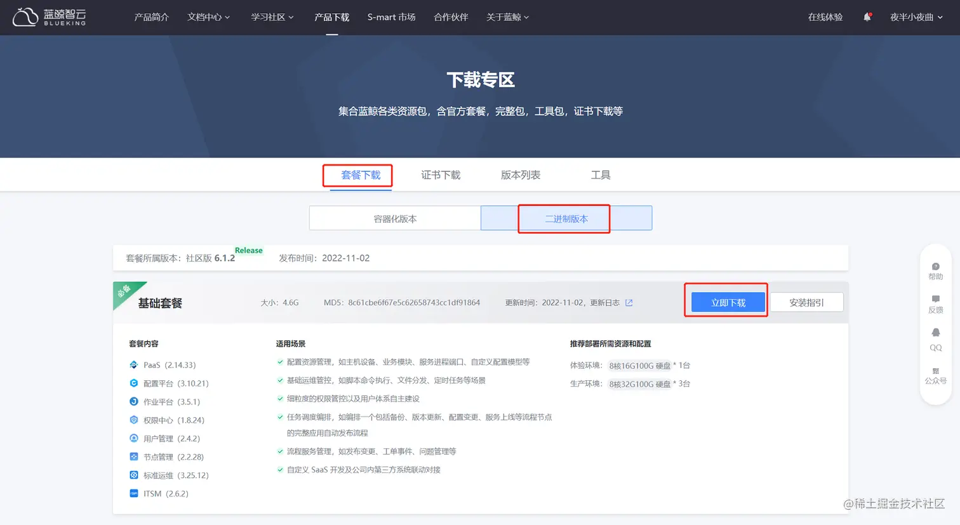Open the 帮助 help icon in the side panel
This screenshot has height=525, width=960.
pyautogui.click(x=935, y=267)
